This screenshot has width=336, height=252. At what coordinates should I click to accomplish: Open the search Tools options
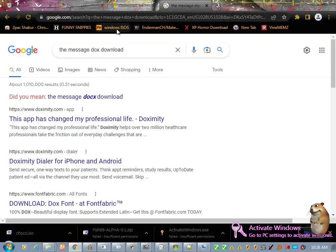tap(217, 70)
